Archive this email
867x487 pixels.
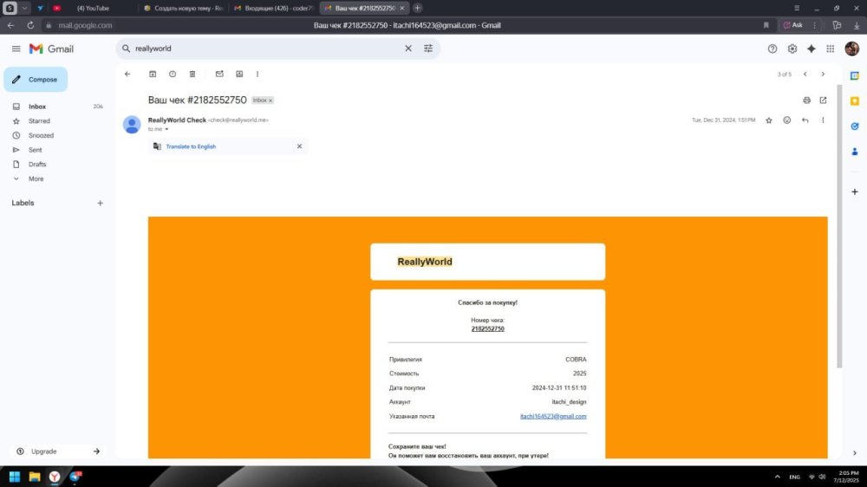click(x=153, y=74)
